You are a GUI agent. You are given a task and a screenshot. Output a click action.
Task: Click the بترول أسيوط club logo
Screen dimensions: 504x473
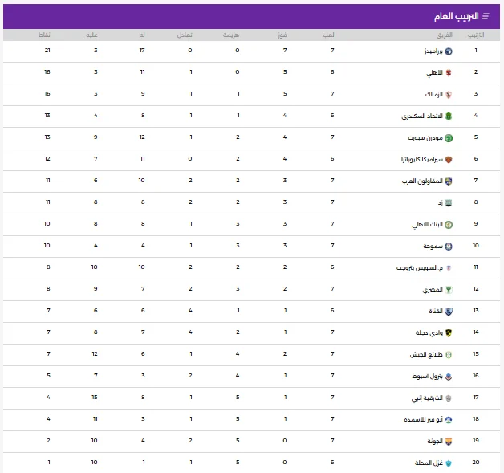click(x=449, y=377)
